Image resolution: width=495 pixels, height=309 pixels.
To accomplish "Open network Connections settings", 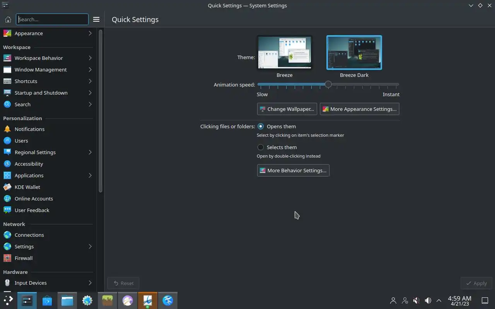I will tap(48, 235).
